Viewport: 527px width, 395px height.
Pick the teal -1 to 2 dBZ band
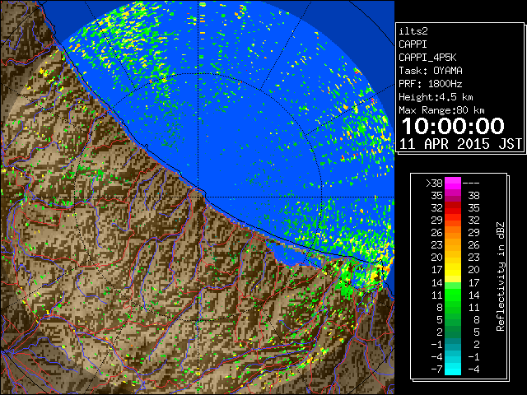[x=453, y=344]
